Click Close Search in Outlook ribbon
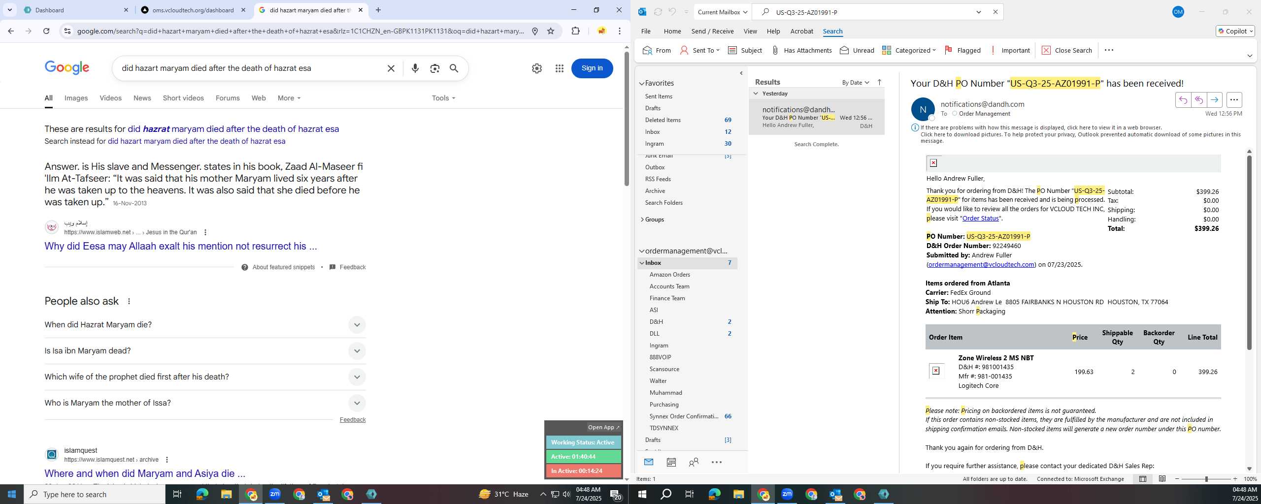This screenshot has width=1261, height=504. [x=1067, y=50]
